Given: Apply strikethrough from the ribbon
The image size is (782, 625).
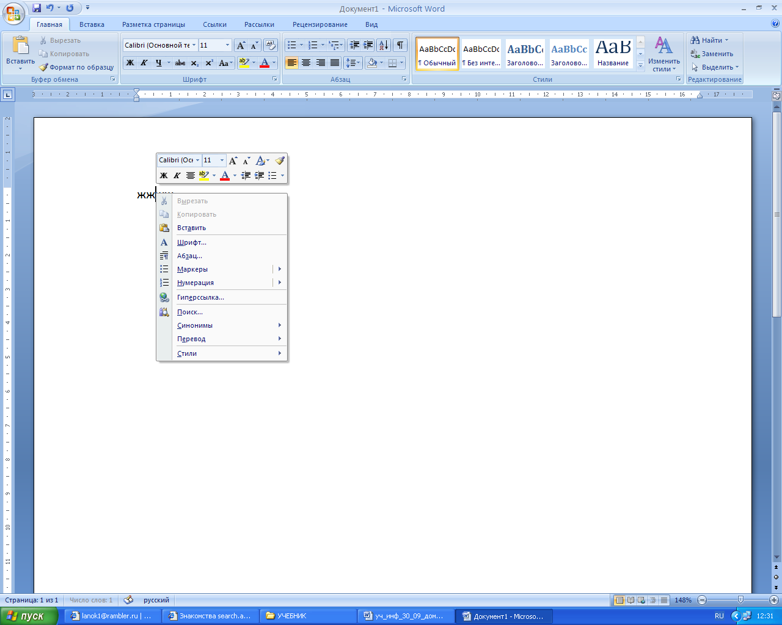Looking at the screenshot, I should click(x=180, y=63).
